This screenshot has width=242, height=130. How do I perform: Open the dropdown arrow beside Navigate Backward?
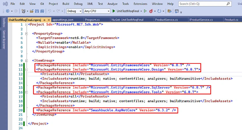12,11
